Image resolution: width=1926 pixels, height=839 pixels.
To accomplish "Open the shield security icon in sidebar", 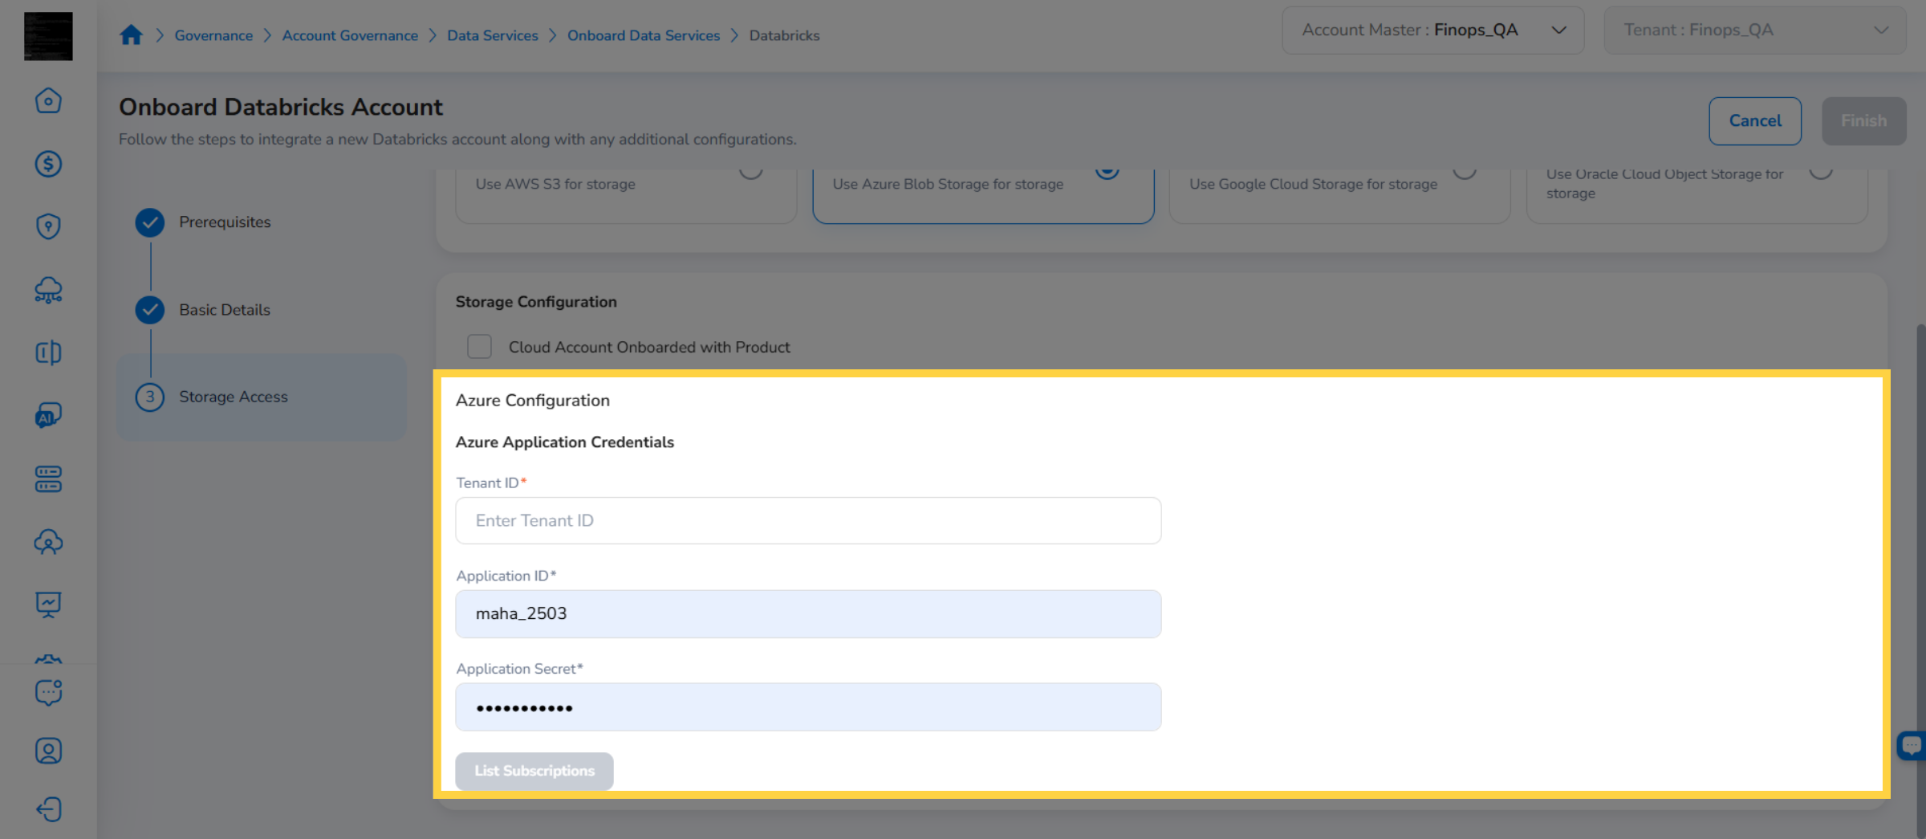I will pyautogui.click(x=48, y=226).
